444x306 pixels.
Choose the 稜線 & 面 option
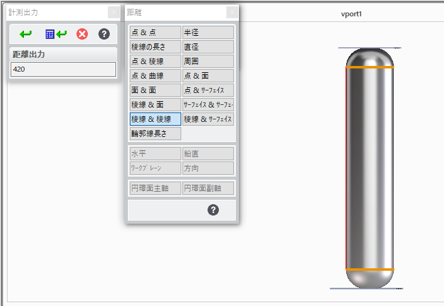point(155,105)
